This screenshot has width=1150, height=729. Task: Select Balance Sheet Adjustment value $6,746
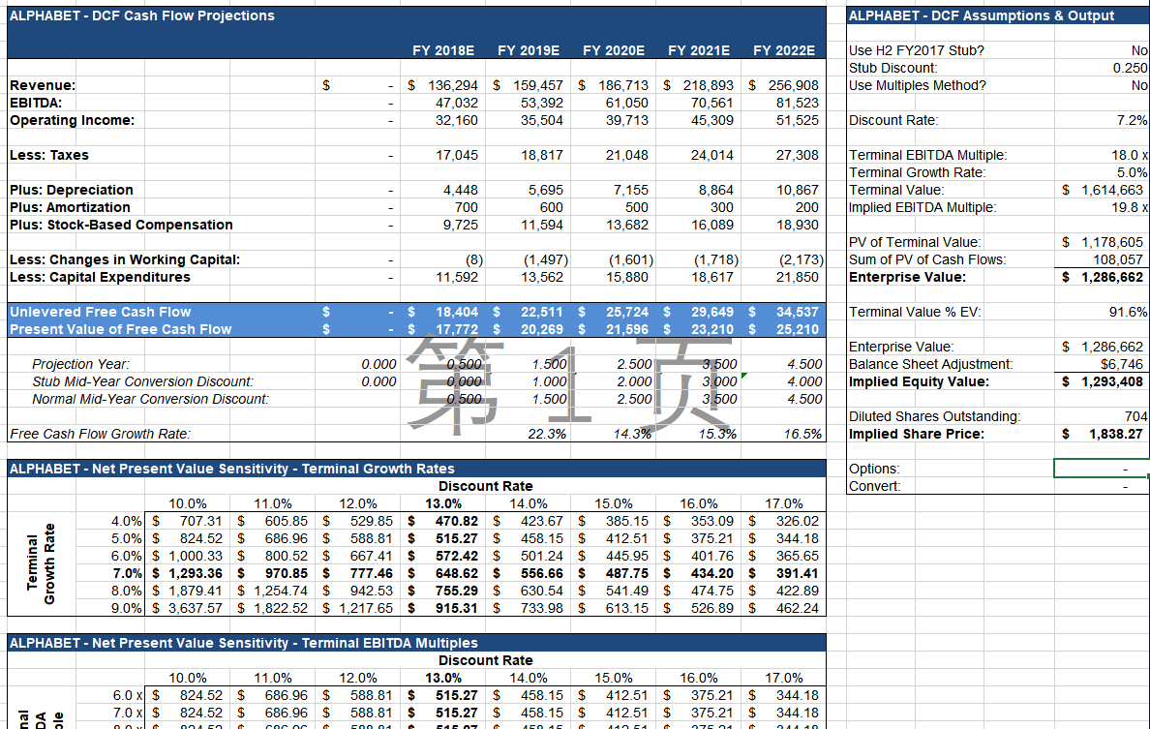(x=1121, y=364)
